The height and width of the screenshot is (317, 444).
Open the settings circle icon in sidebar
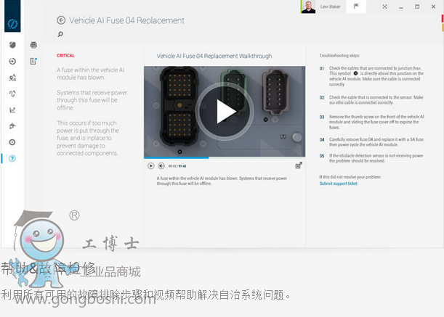click(x=12, y=142)
